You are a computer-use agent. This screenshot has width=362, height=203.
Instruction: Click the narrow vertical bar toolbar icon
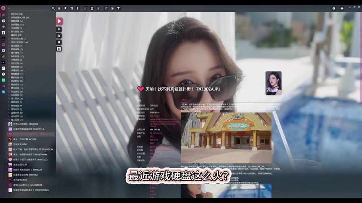point(78,8)
